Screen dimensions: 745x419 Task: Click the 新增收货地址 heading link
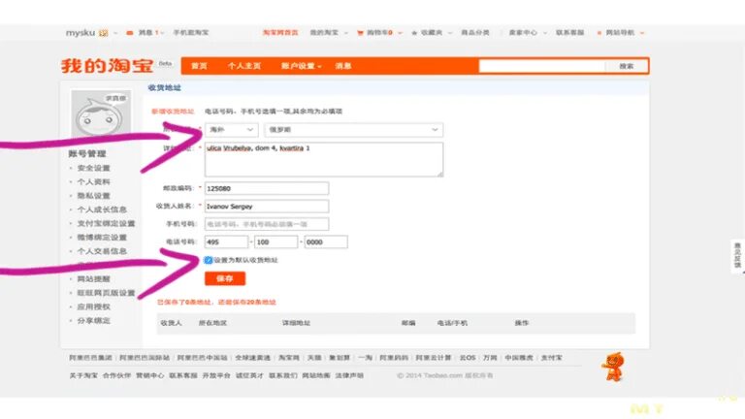click(x=173, y=112)
